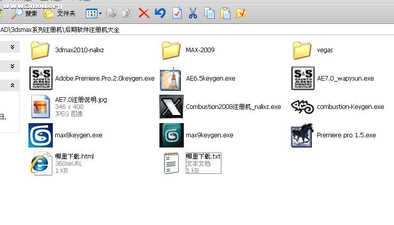This screenshot has height=225, width=394.
Task: Click the Folder Options icon at toolbar end
Action: tap(241, 13)
